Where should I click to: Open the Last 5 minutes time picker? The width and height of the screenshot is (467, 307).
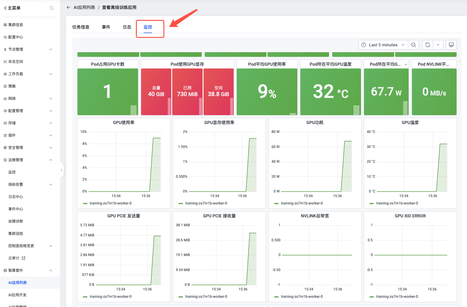tap(383, 45)
